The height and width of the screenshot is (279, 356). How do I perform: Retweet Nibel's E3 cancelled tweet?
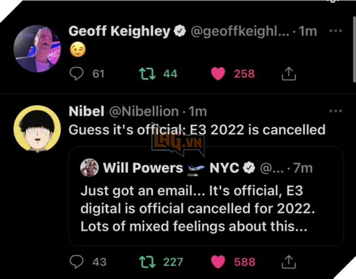(147, 261)
